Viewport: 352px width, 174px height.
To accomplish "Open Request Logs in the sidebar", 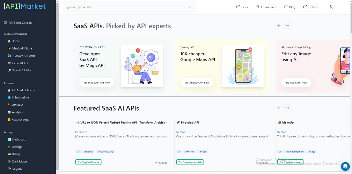I will pyautogui.click(x=19, y=120).
